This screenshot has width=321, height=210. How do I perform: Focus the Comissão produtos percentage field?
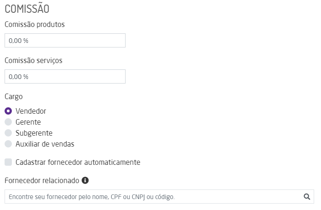[65, 41]
